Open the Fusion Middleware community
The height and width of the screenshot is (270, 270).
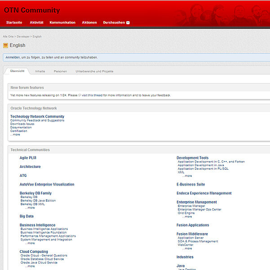click(192, 234)
